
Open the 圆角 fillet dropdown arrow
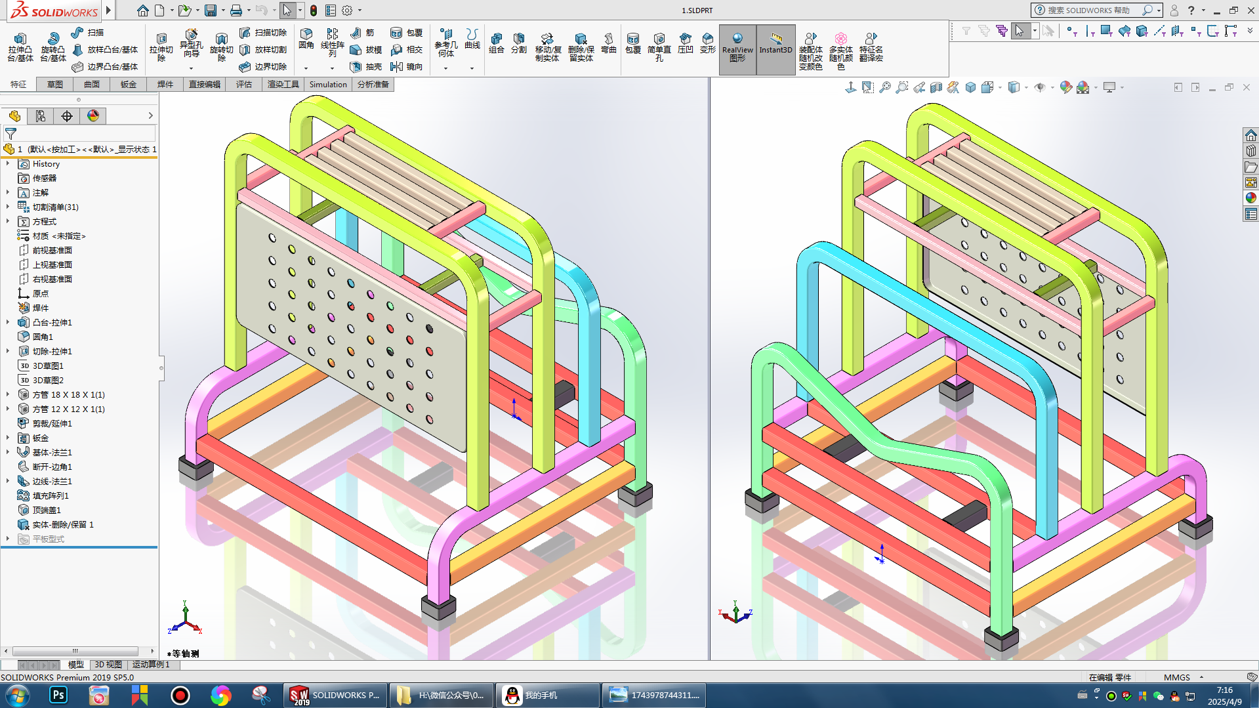[x=306, y=68]
